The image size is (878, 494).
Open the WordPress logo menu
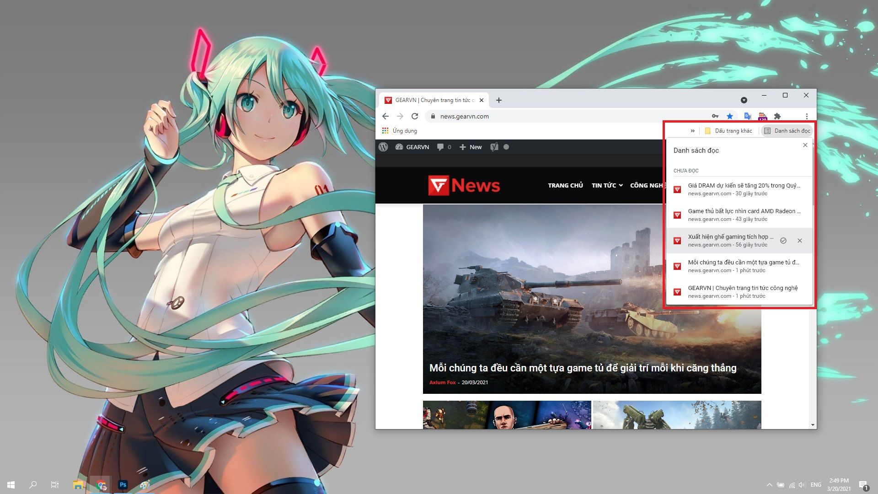point(384,147)
